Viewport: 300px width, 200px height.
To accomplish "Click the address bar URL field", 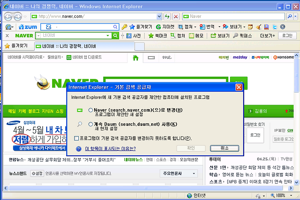I will coord(94,17).
